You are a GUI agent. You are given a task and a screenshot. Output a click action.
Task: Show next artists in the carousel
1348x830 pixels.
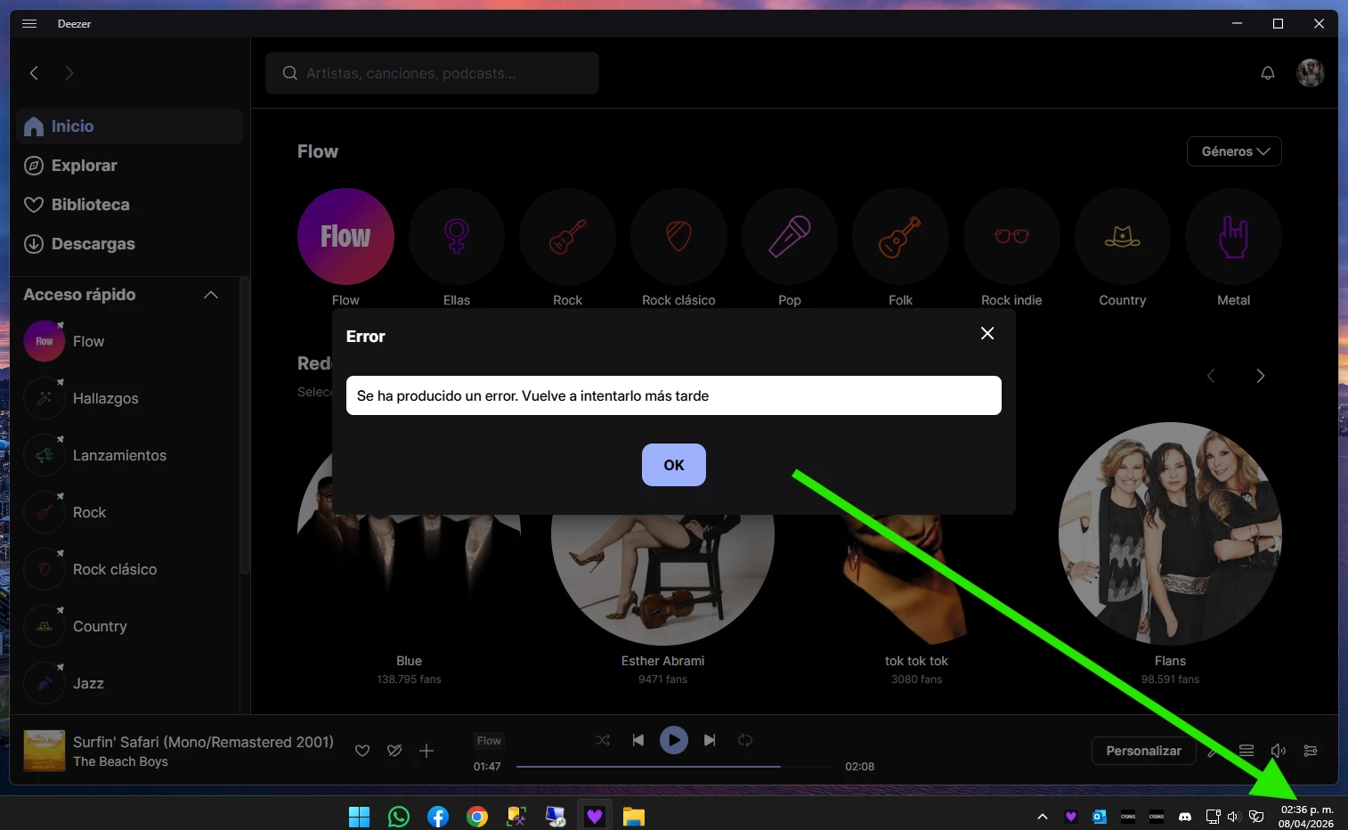[x=1260, y=376]
